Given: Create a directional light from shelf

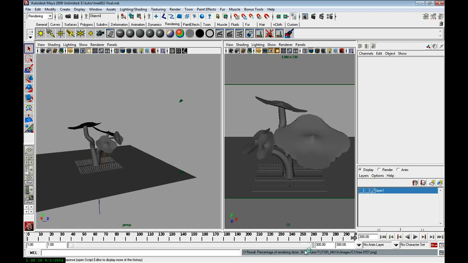Looking at the screenshot, I should (x=50, y=34).
